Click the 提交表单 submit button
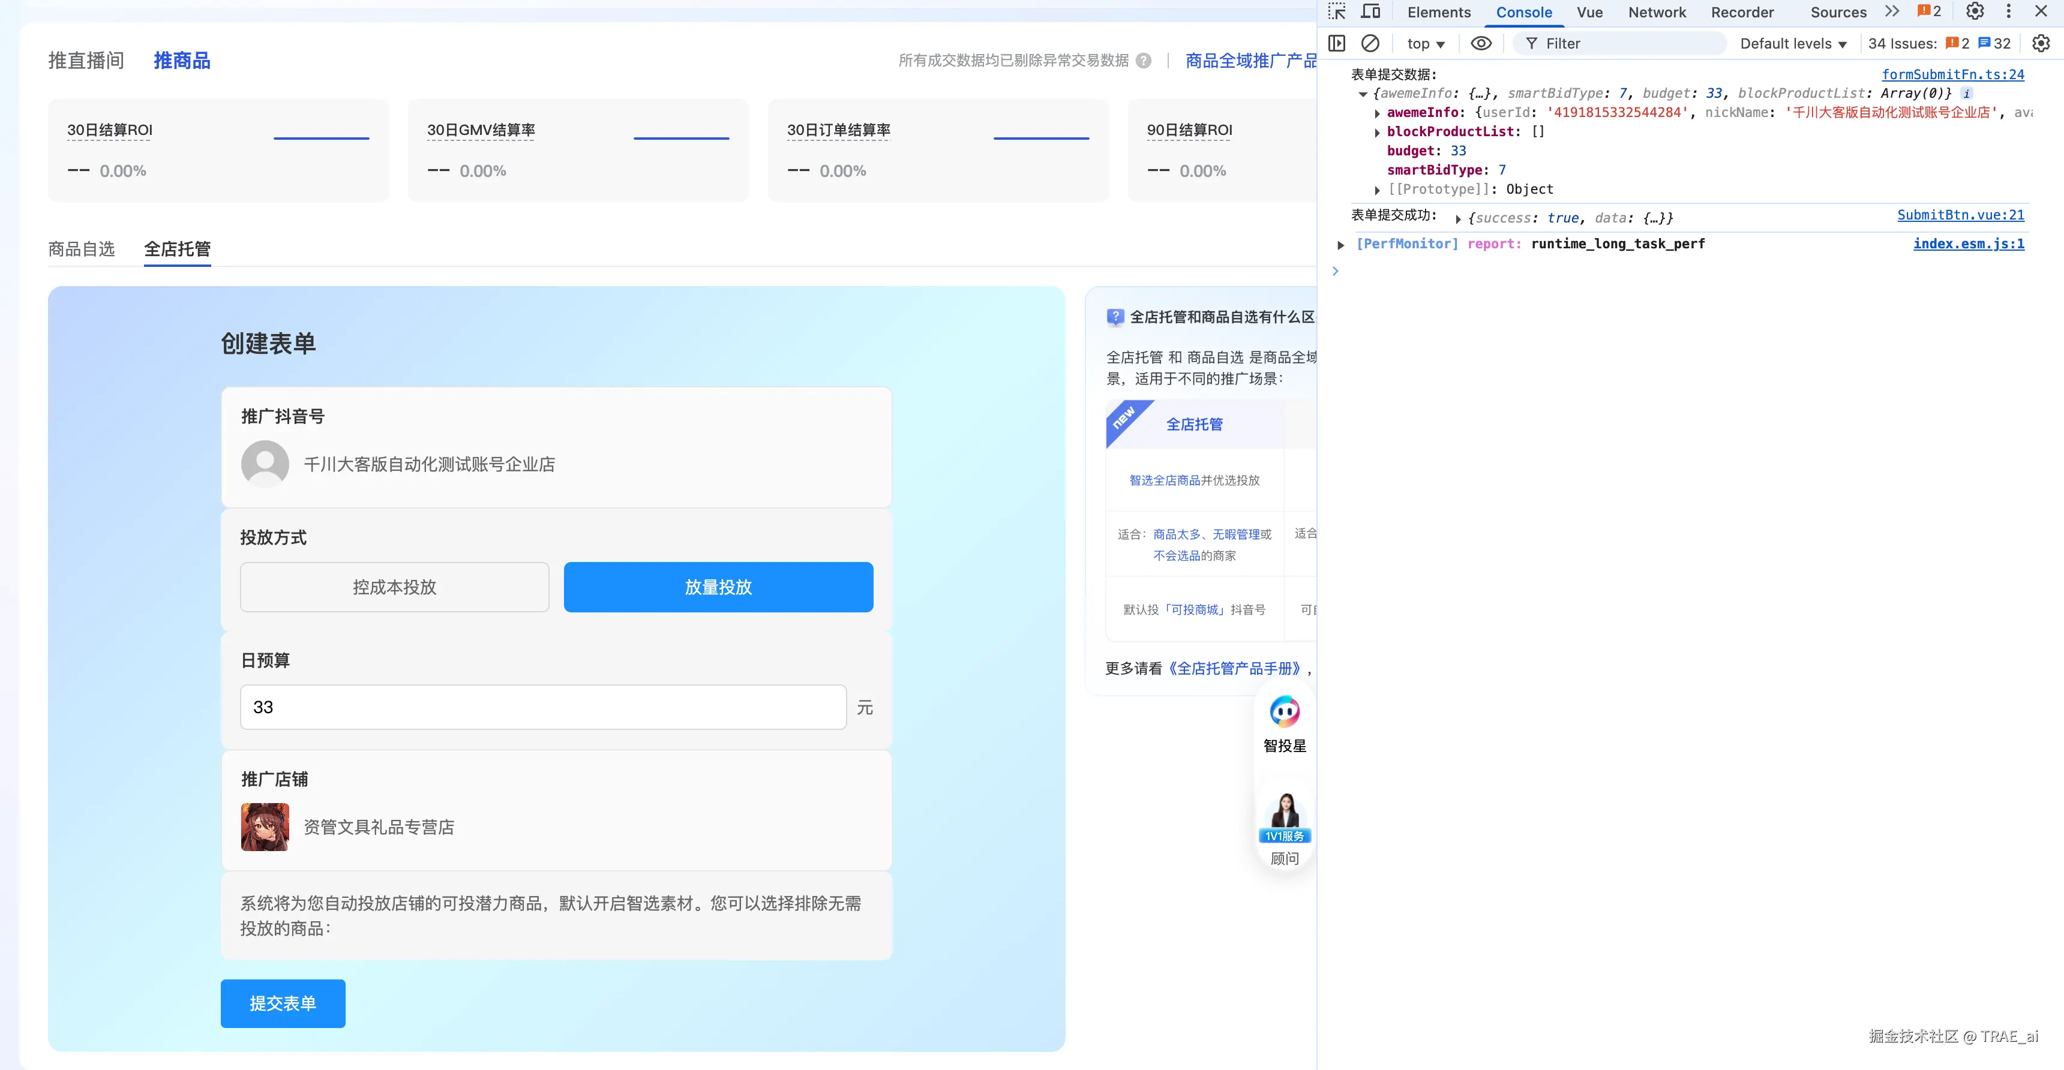The height and width of the screenshot is (1070, 2064). tap(283, 1003)
